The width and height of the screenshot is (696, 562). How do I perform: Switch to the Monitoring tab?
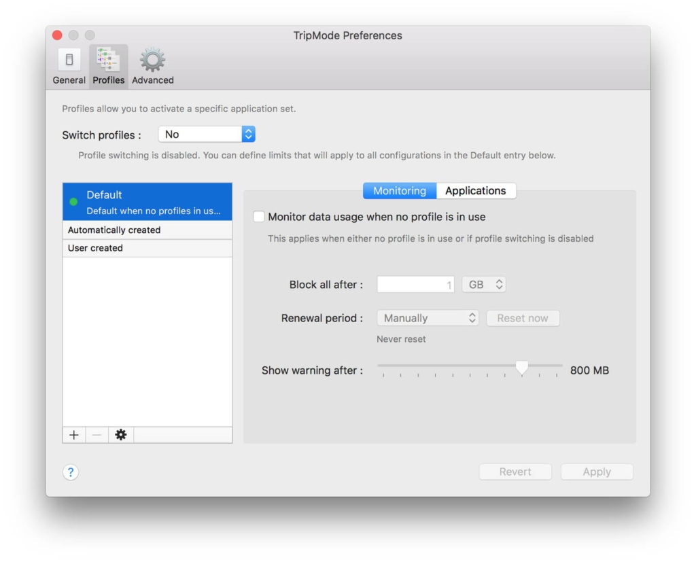pos(400,191)
